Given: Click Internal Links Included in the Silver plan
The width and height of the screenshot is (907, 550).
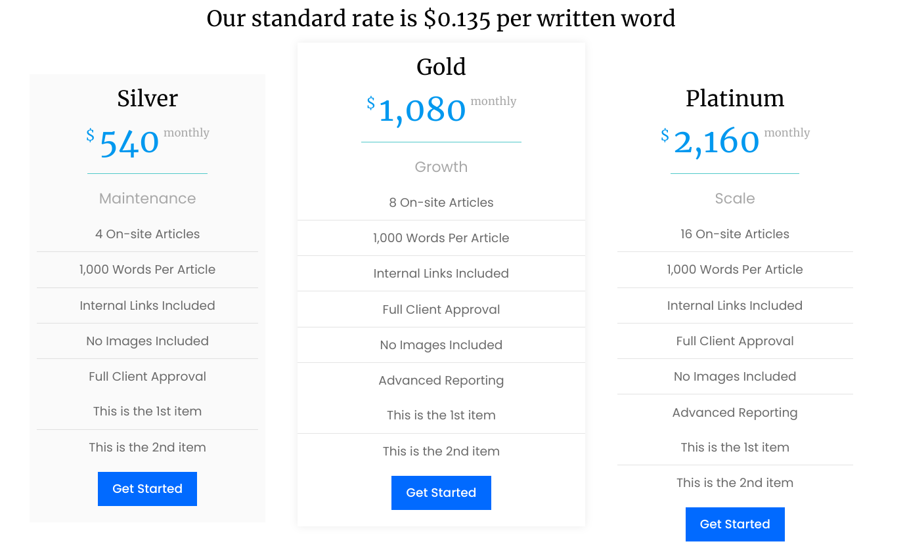Looking at the screenshot, I should pyautogui.click(x=147, y=306).
